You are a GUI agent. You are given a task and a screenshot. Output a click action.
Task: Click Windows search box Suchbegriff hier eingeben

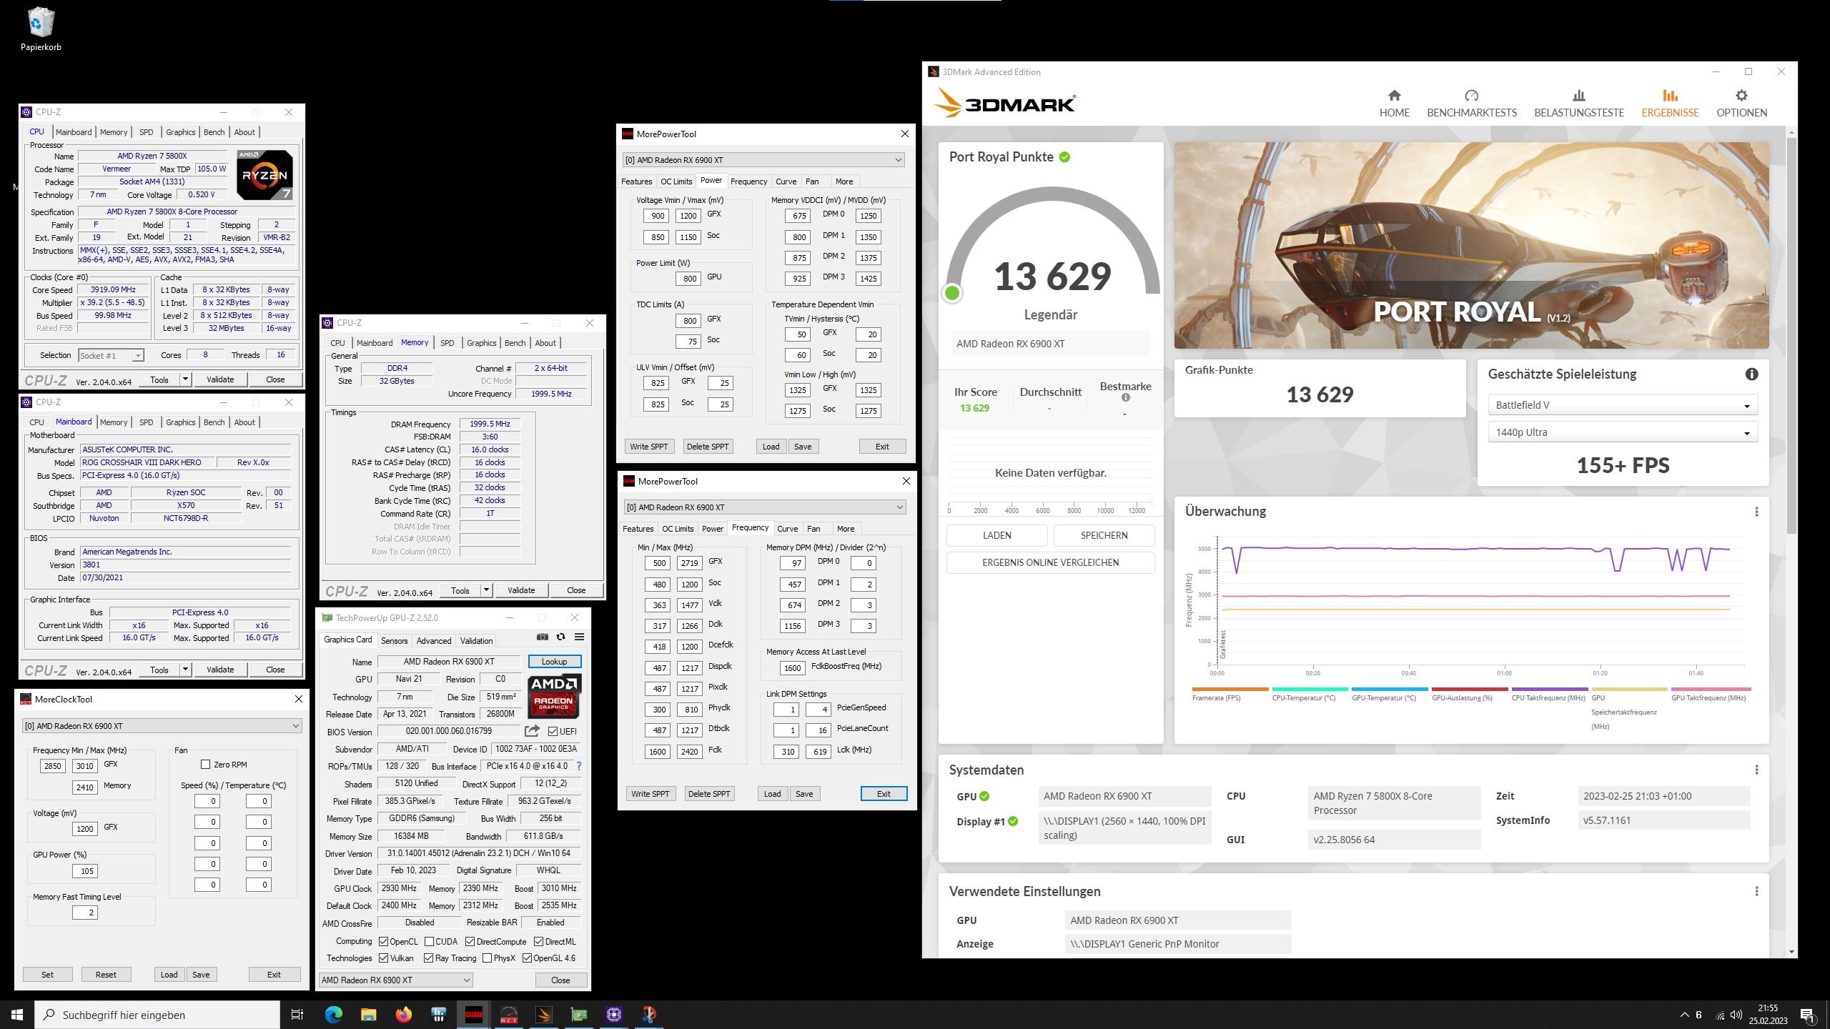coord(157,1015)
